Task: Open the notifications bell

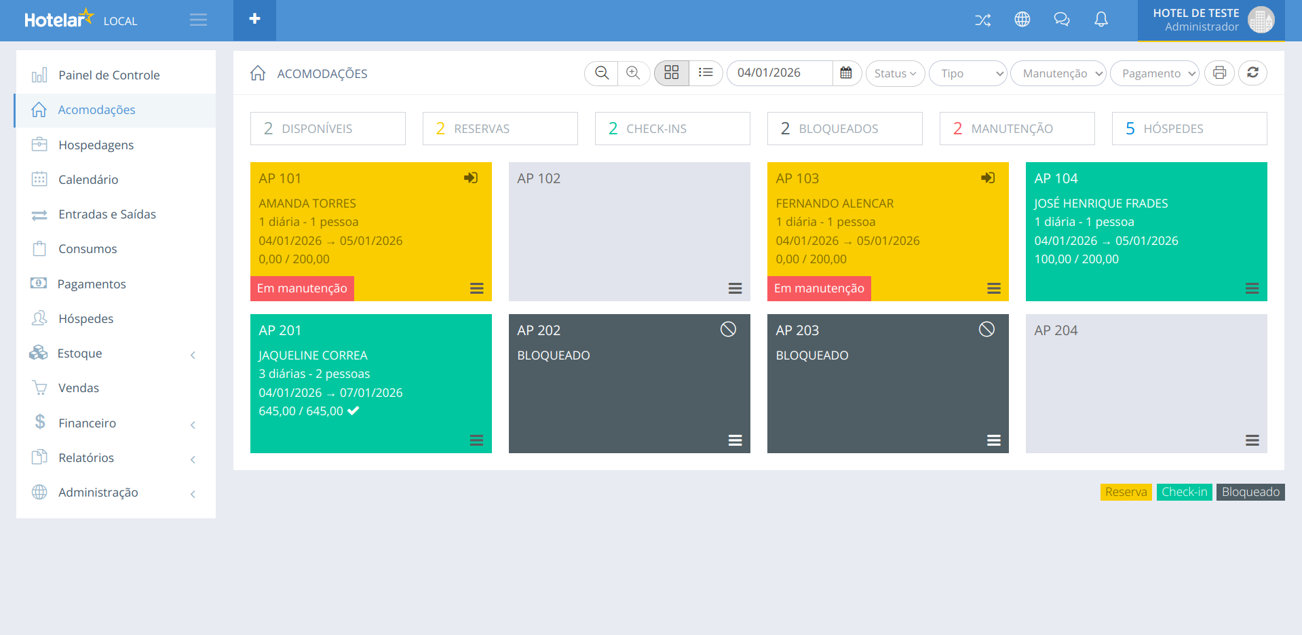Action: click(x=1100, y=20)
